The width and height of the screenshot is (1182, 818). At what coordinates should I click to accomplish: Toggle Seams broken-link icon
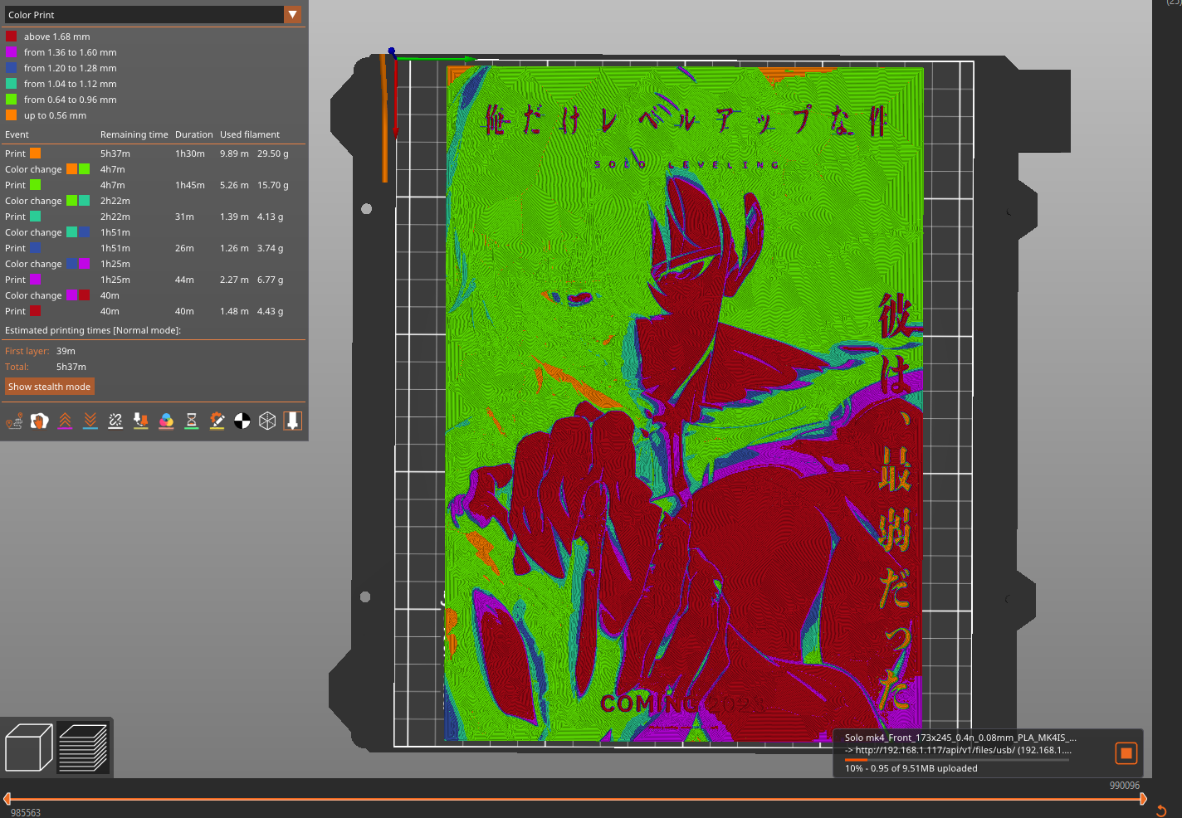[115, 421]
